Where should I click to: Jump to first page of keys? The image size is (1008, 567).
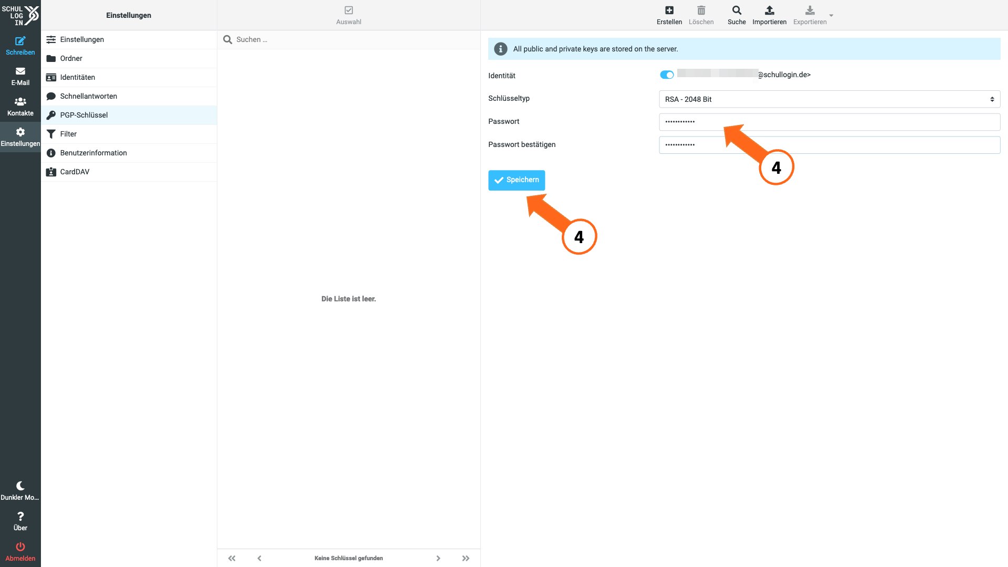[x=232, y=558]
